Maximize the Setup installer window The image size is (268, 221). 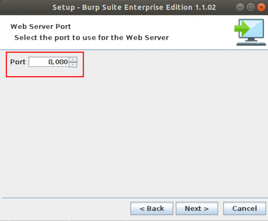251,7
